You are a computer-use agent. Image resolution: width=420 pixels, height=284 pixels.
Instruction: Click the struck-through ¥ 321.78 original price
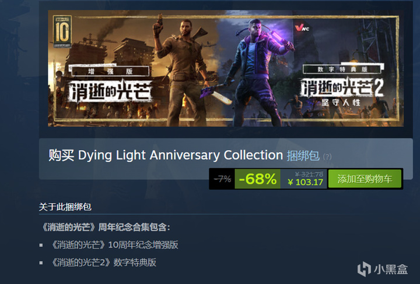tap(309, 175)
